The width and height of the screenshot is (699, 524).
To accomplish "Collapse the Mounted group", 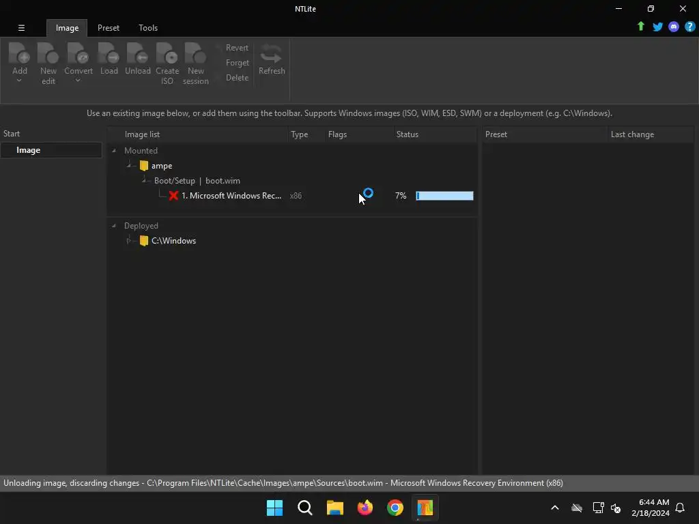I will [114, 151].
